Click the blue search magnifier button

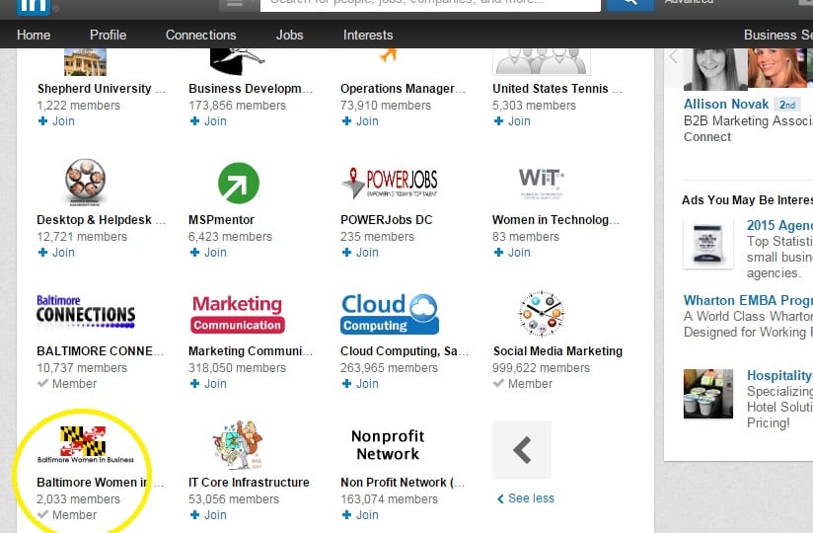629,5
